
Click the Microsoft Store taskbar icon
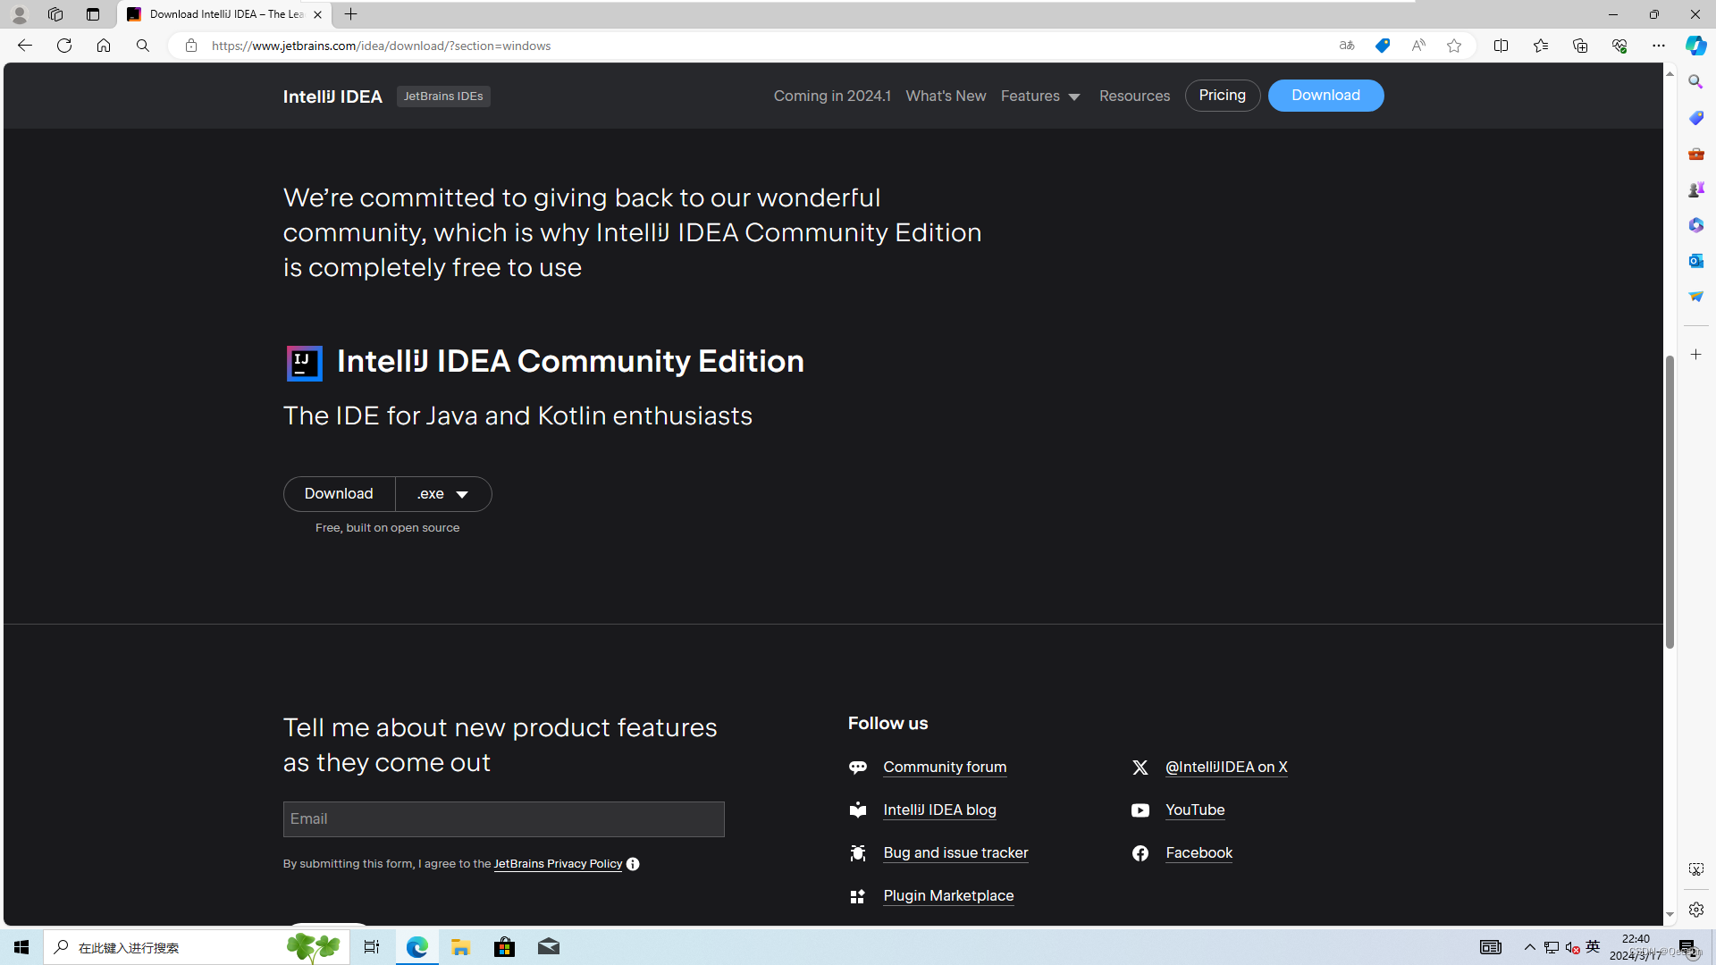pos(503,947)
